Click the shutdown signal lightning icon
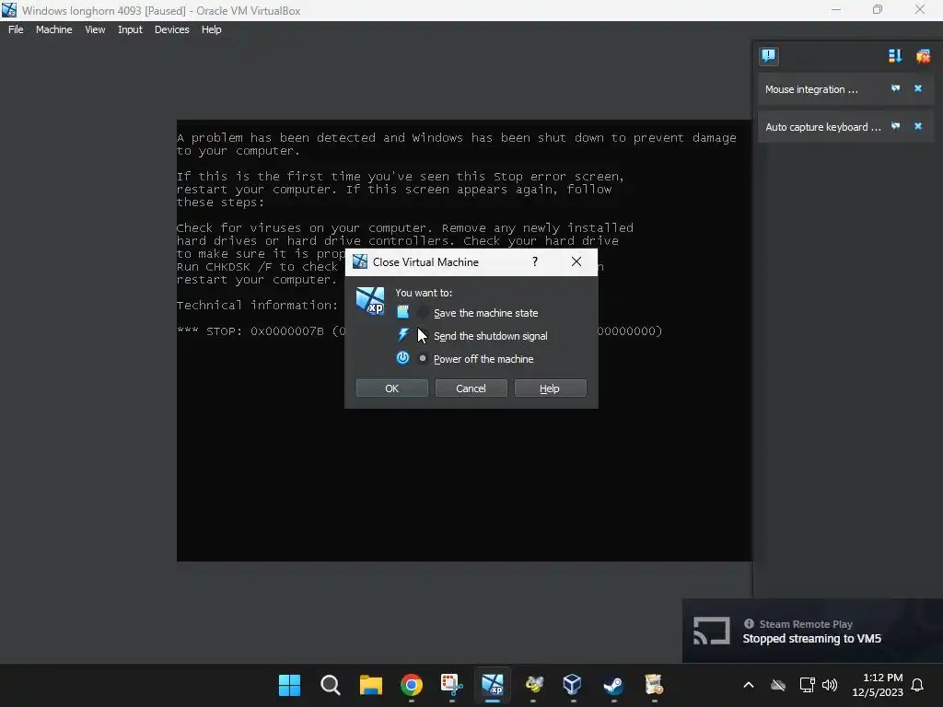The image size is (943, 707). pyautogui.click(x=403, y=335)
